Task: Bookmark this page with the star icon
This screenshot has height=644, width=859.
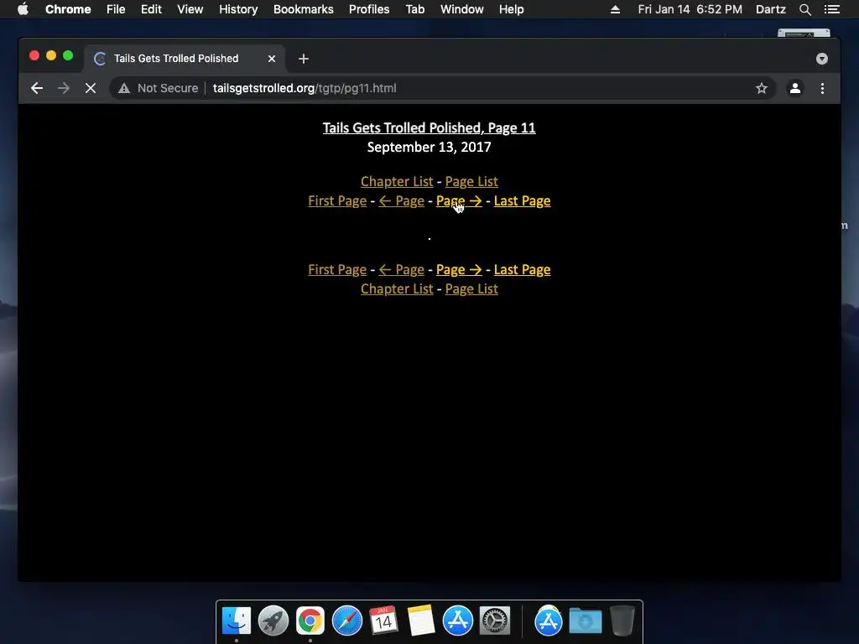Action: tap(762, 88)
